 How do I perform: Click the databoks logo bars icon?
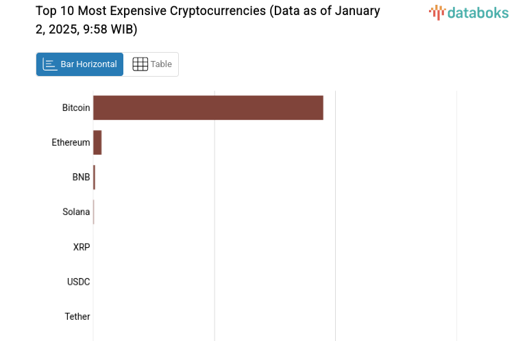tap(437, 12)
